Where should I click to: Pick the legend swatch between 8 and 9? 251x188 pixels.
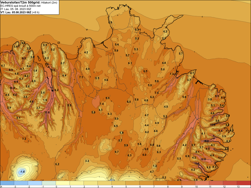coord(174,183)
